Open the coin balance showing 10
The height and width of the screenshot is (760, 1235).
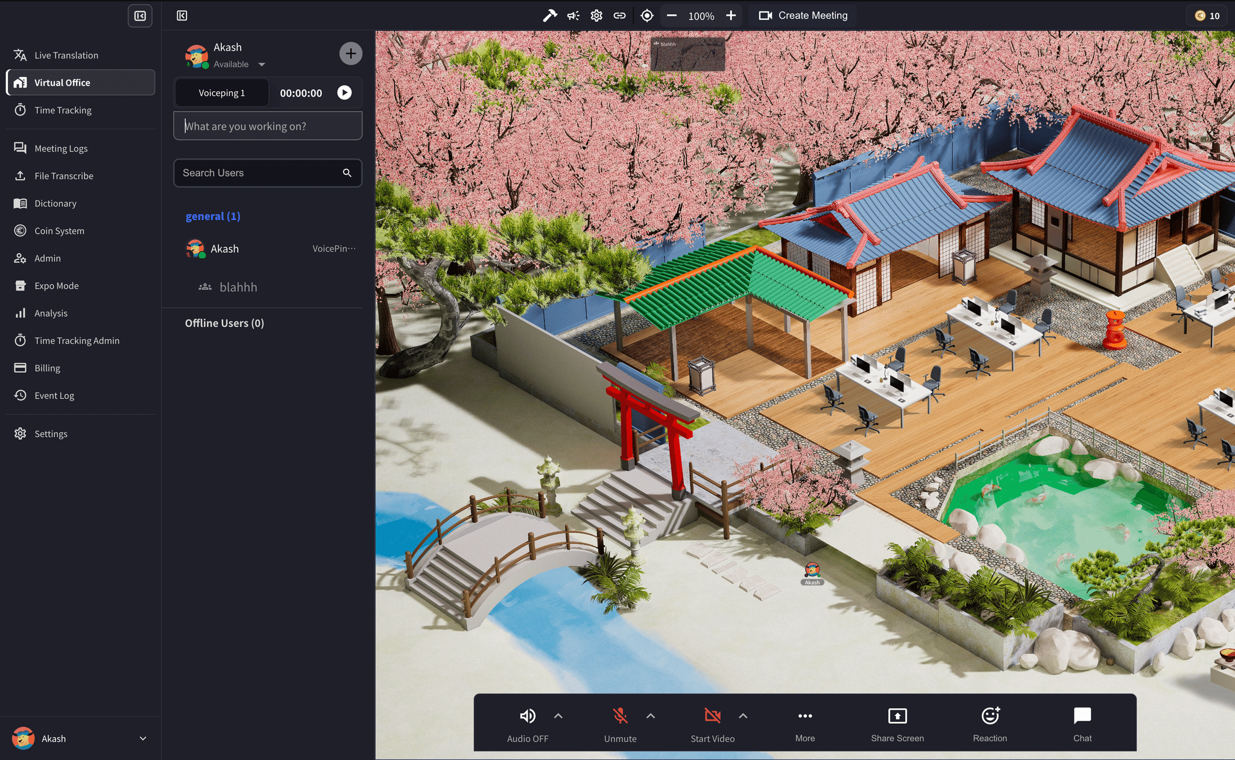click(x=1207, y=16)
